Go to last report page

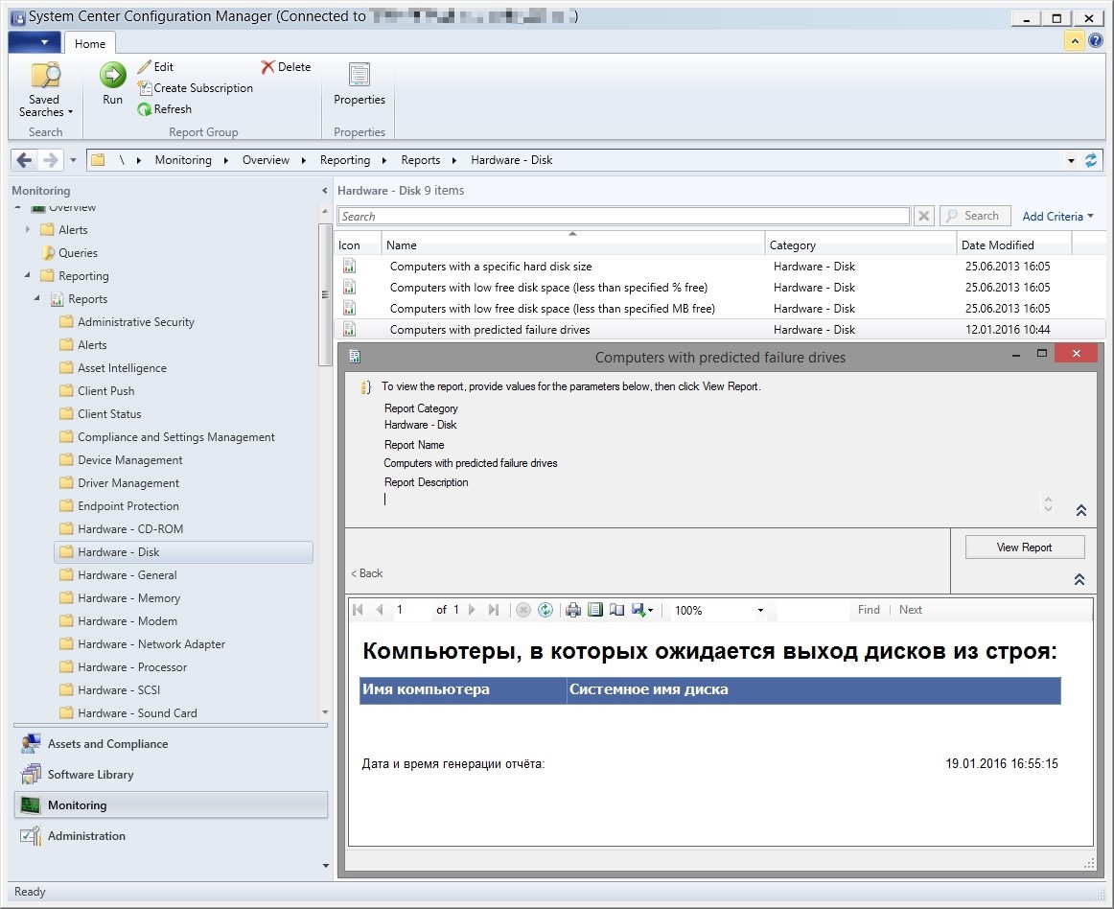[494, 610]
